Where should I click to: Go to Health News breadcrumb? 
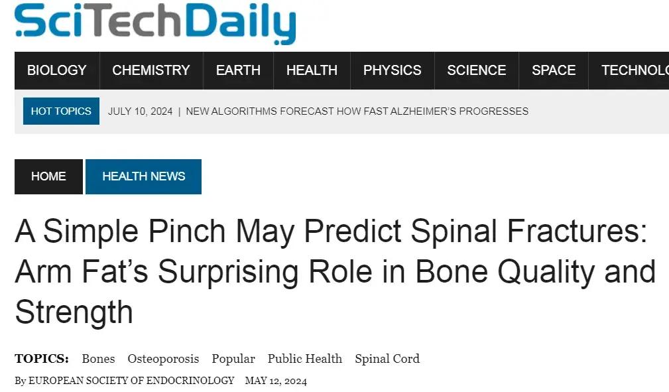click(143, 176)
